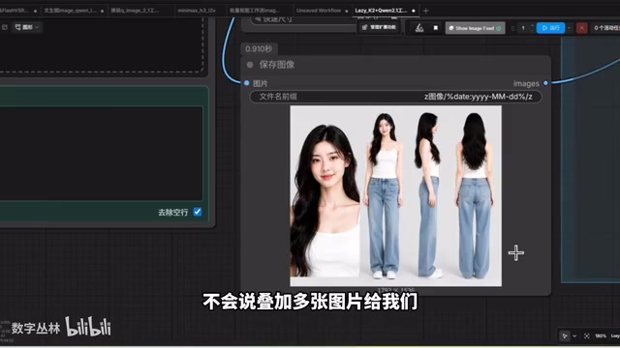Click the 快速尺寸 widget above the save node
620x348 pixels.
tap(304, 19)
